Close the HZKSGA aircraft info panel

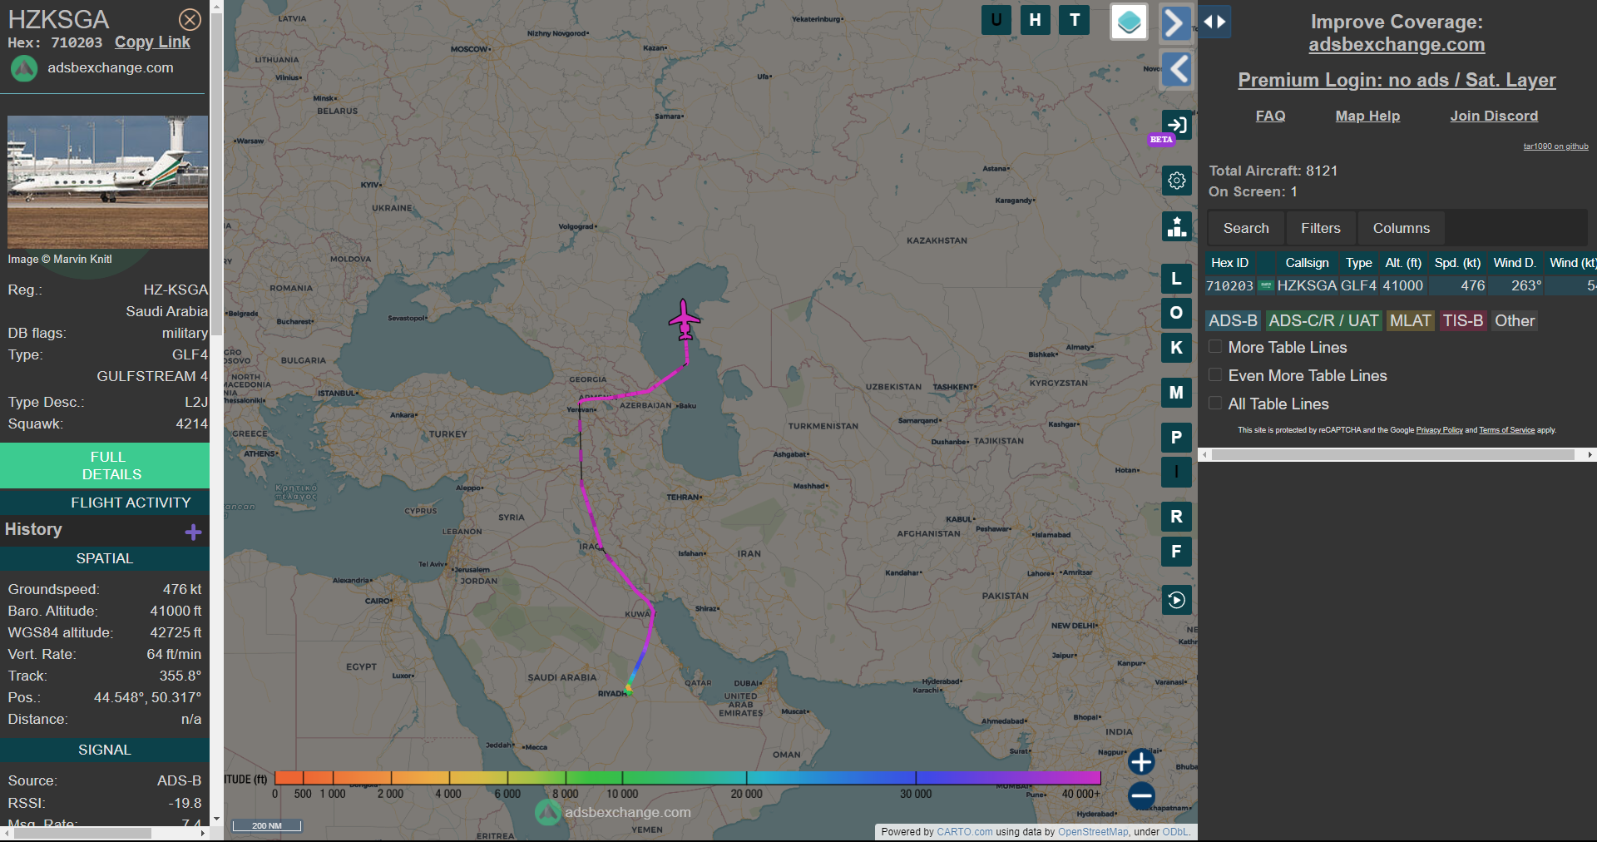(190, 19)
